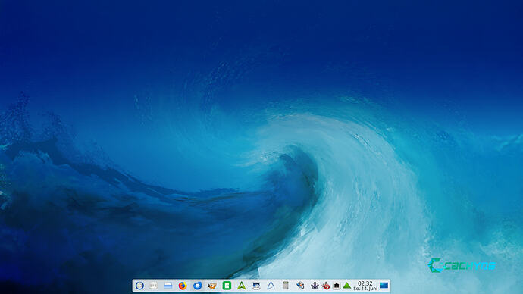
Task: Open the application launcher circle icon
Action: coord(139,286)
